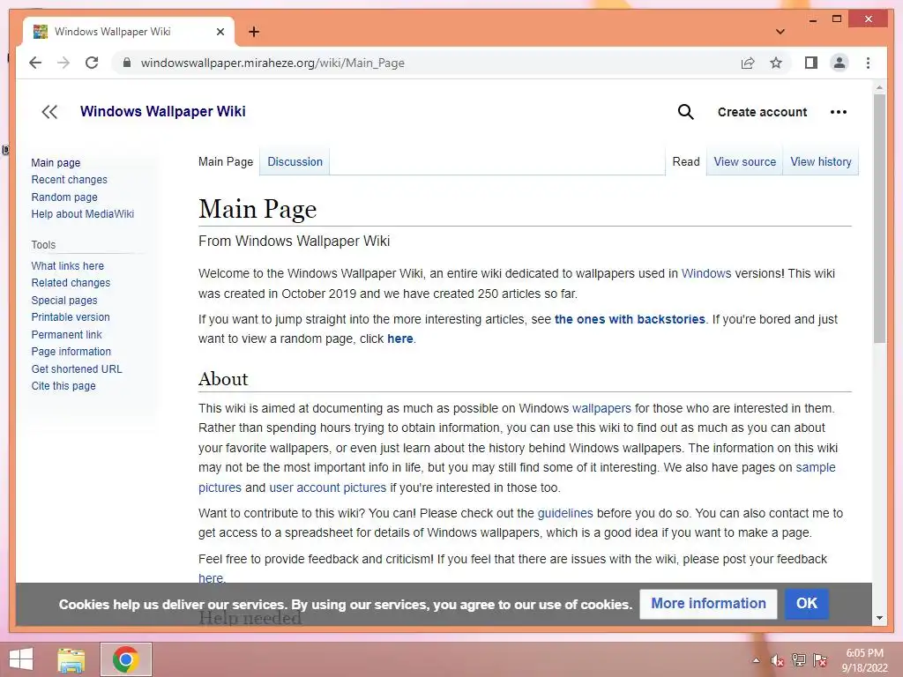
Task: Open Main page in the sidebar
Action: (56, 162)
